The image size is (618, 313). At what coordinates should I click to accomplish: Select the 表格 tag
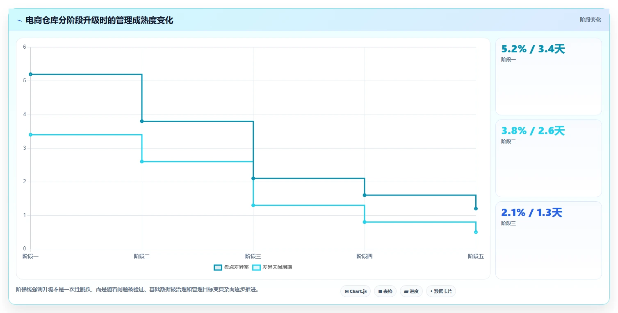[x=385, y=291]
